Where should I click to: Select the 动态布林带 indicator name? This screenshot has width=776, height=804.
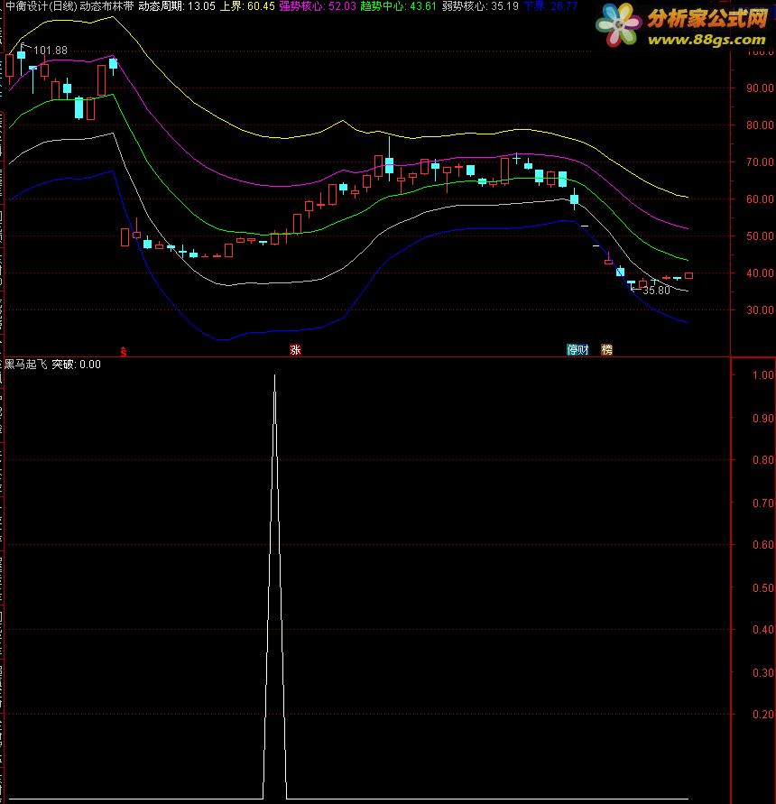[106, 6]
